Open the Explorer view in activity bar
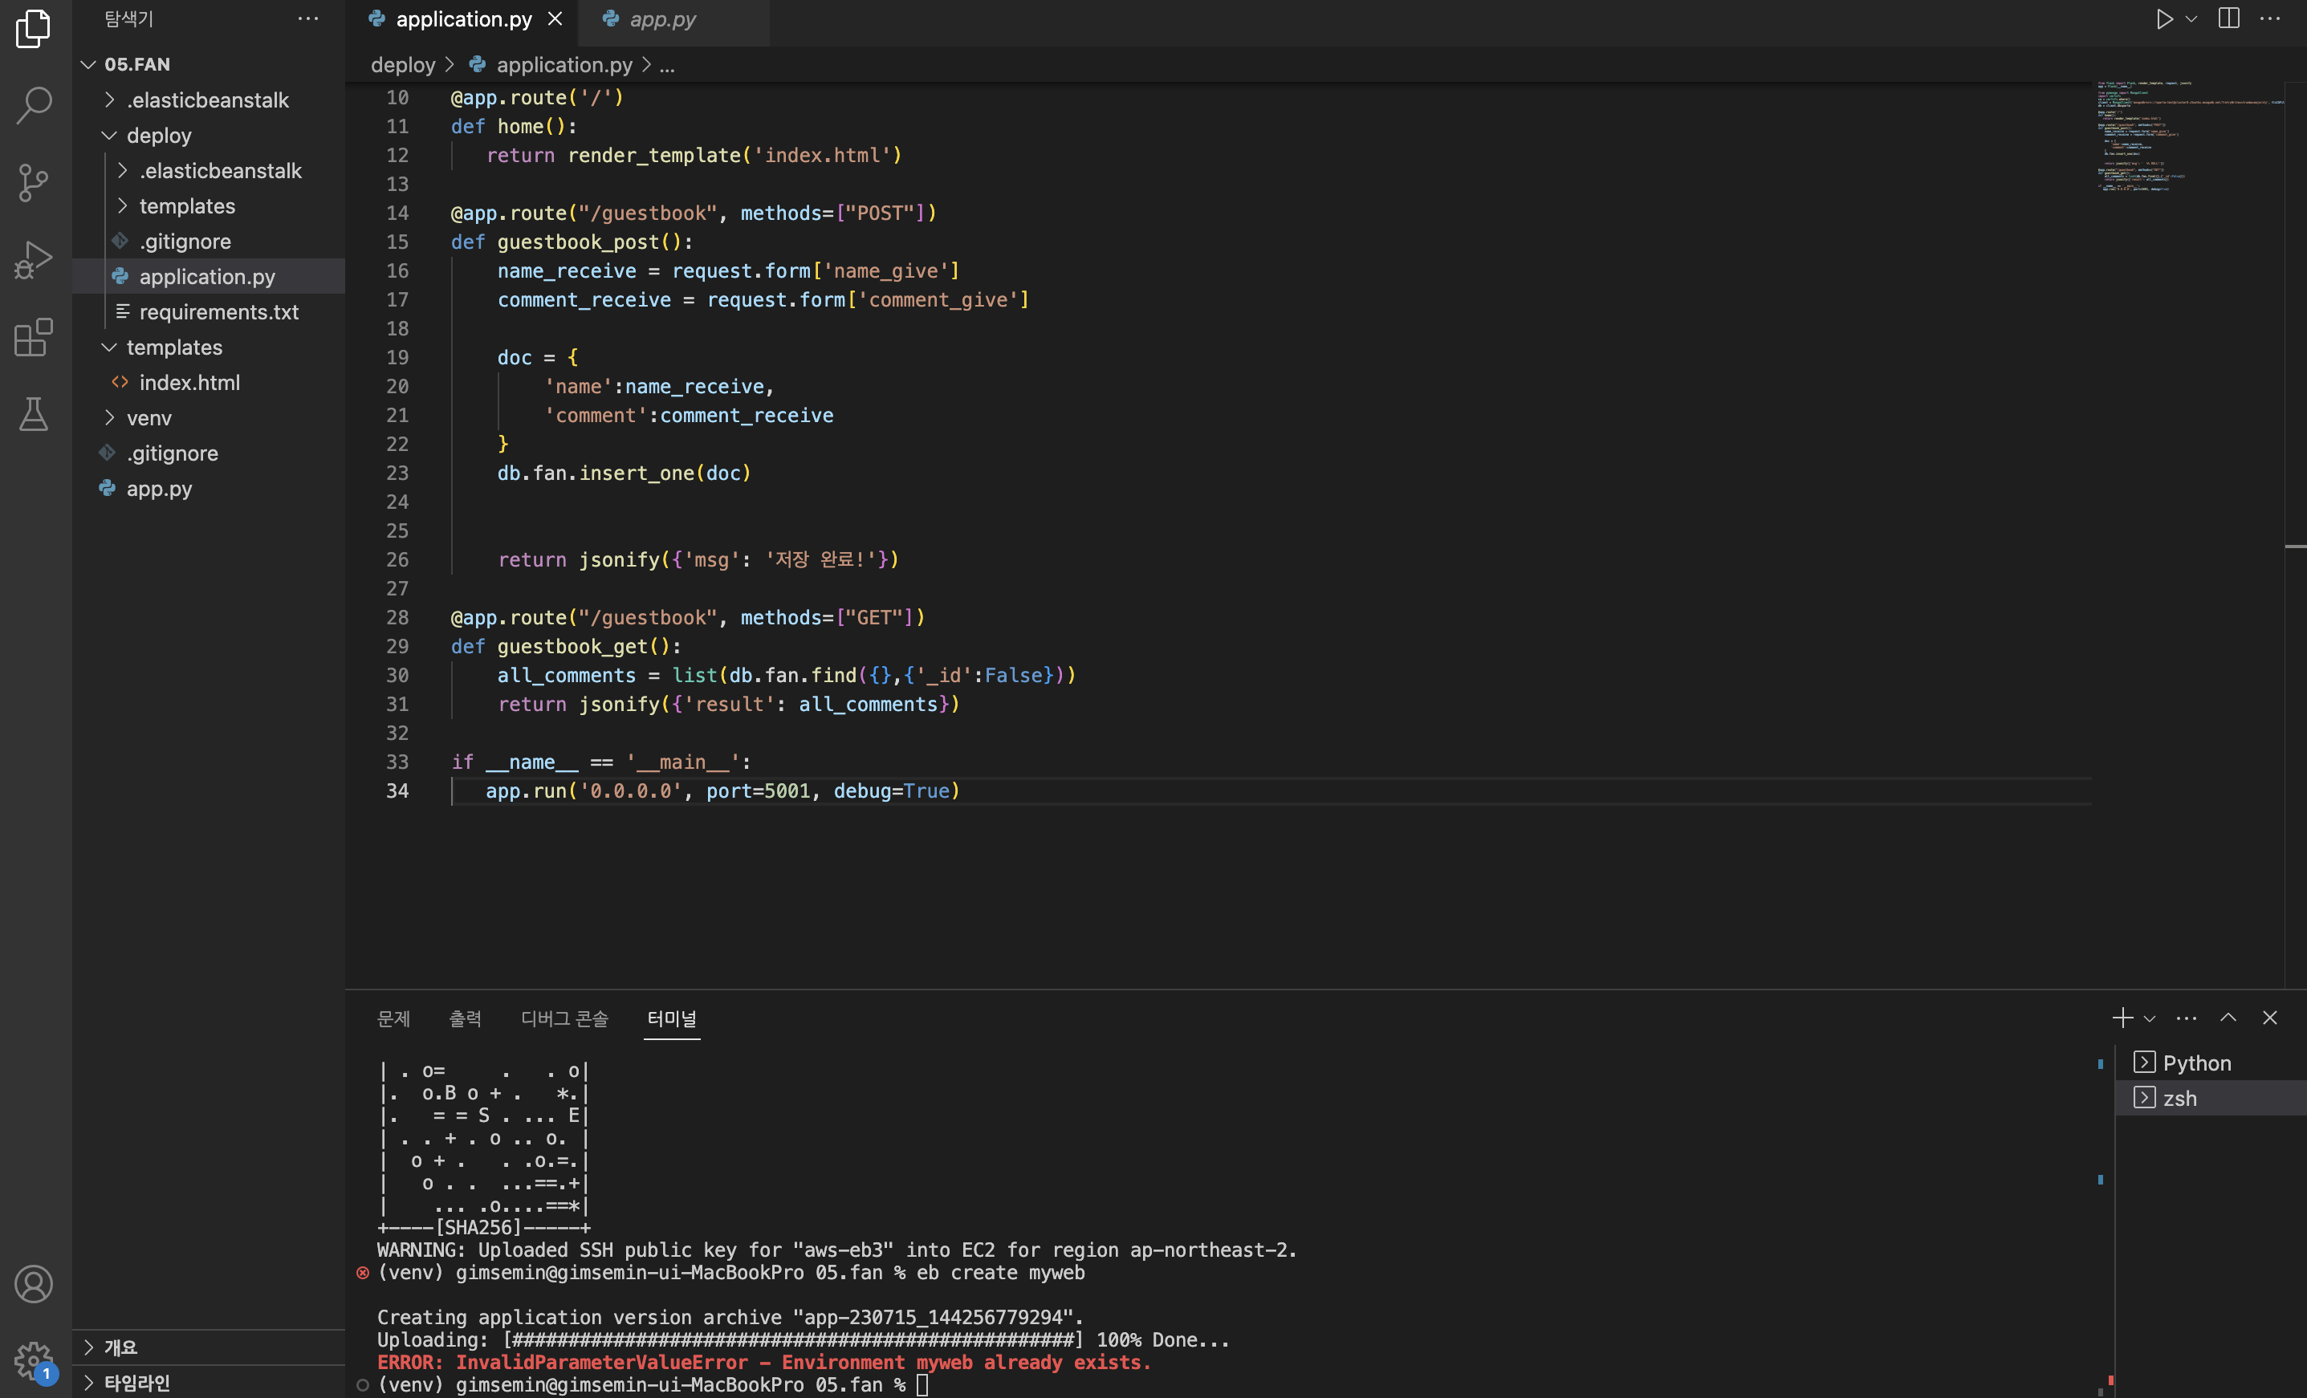The image size is (2307, 1398). pos(34,28)
